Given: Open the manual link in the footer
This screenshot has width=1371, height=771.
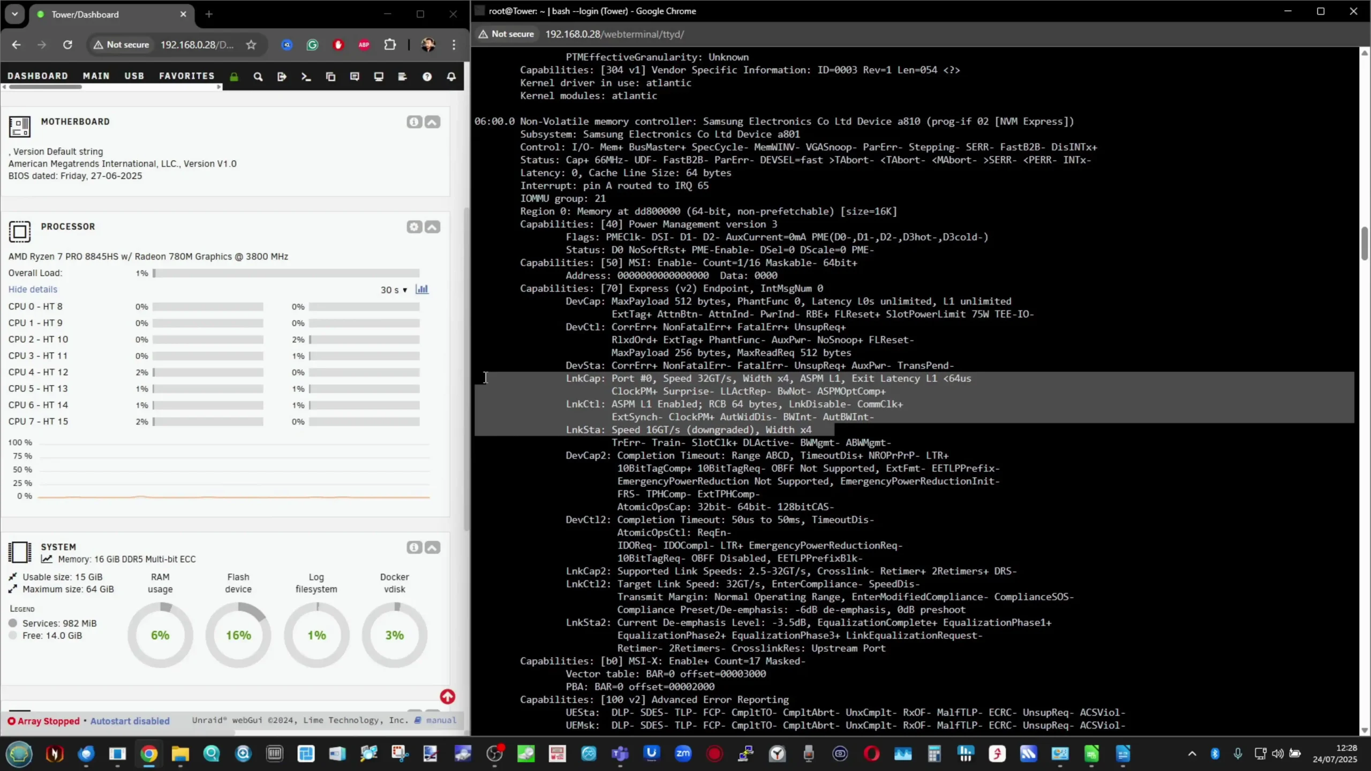Looking at the screenshot, I should click(441, 720).
